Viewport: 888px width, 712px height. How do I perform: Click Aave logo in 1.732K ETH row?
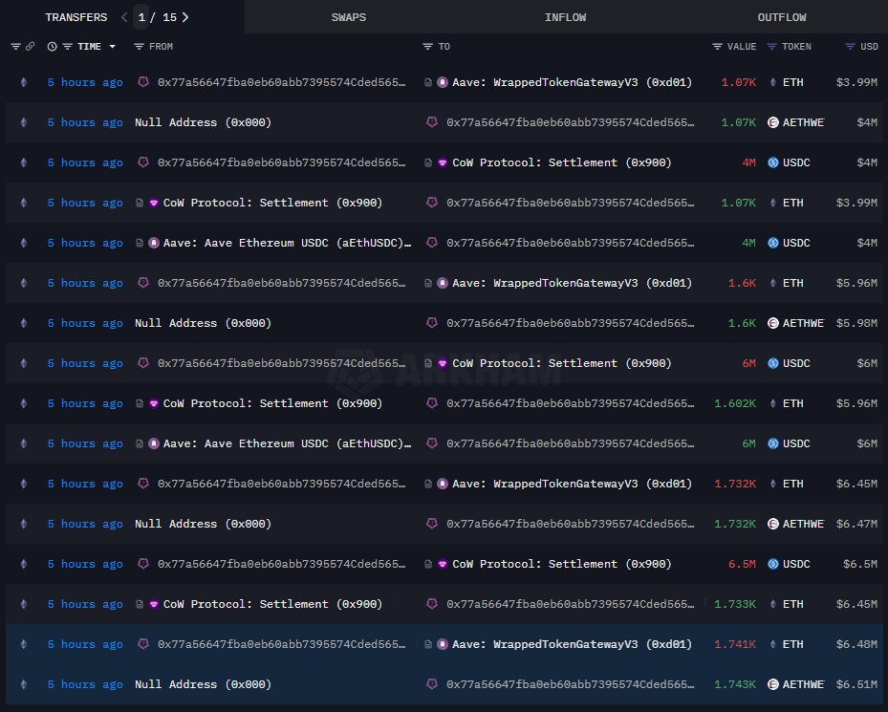click(443, 484)
